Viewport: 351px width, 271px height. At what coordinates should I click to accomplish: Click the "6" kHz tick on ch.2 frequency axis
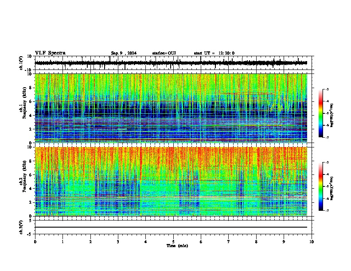(x=31, y=175)
